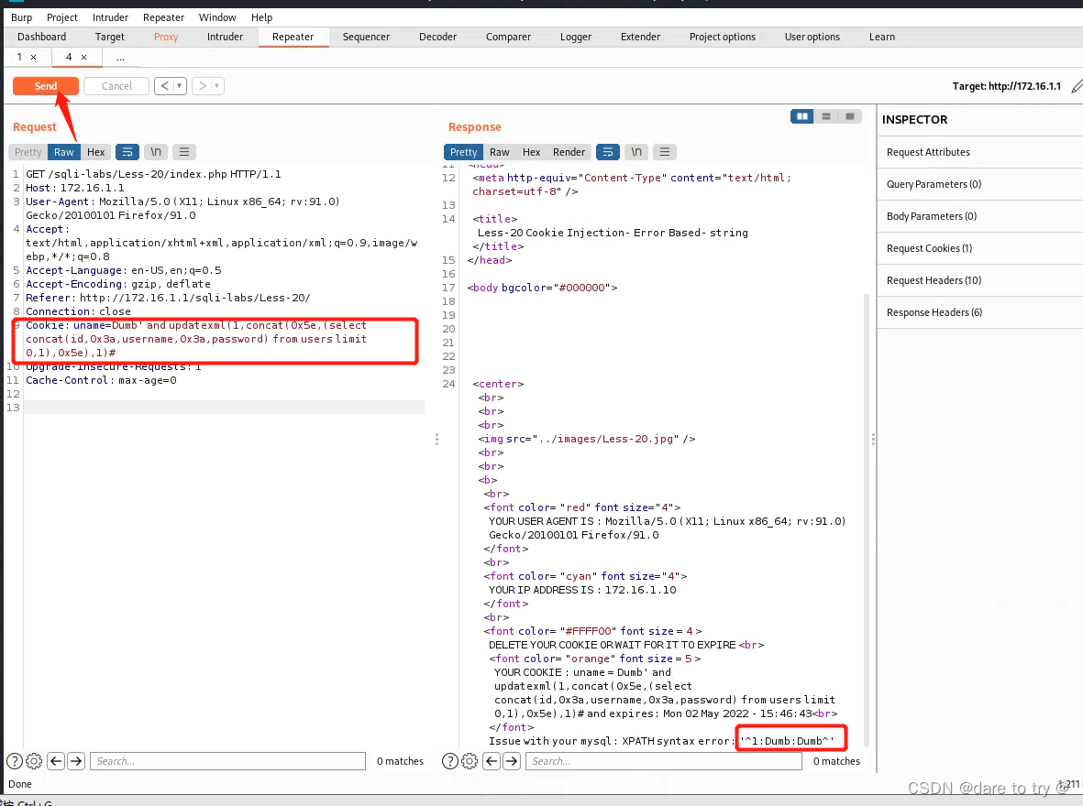Screen dimensions: 1083x806
Task: Switch to Target tab
Action: tap(110, 38)
